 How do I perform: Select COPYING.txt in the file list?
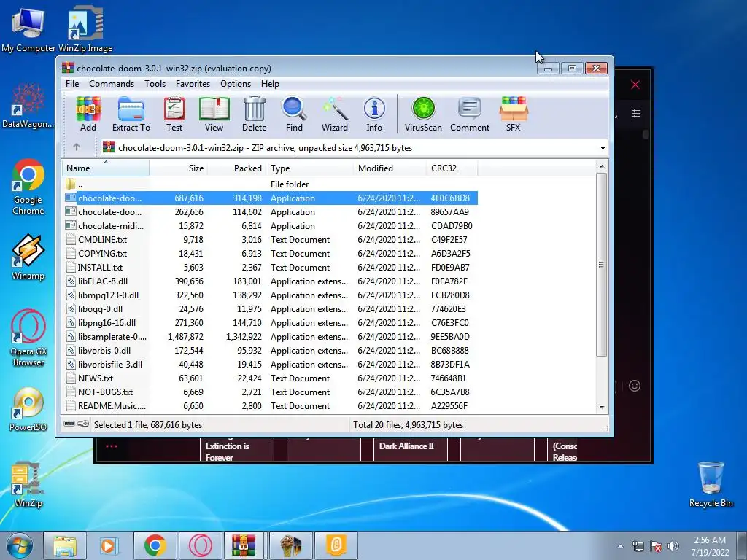click(270, 253)
